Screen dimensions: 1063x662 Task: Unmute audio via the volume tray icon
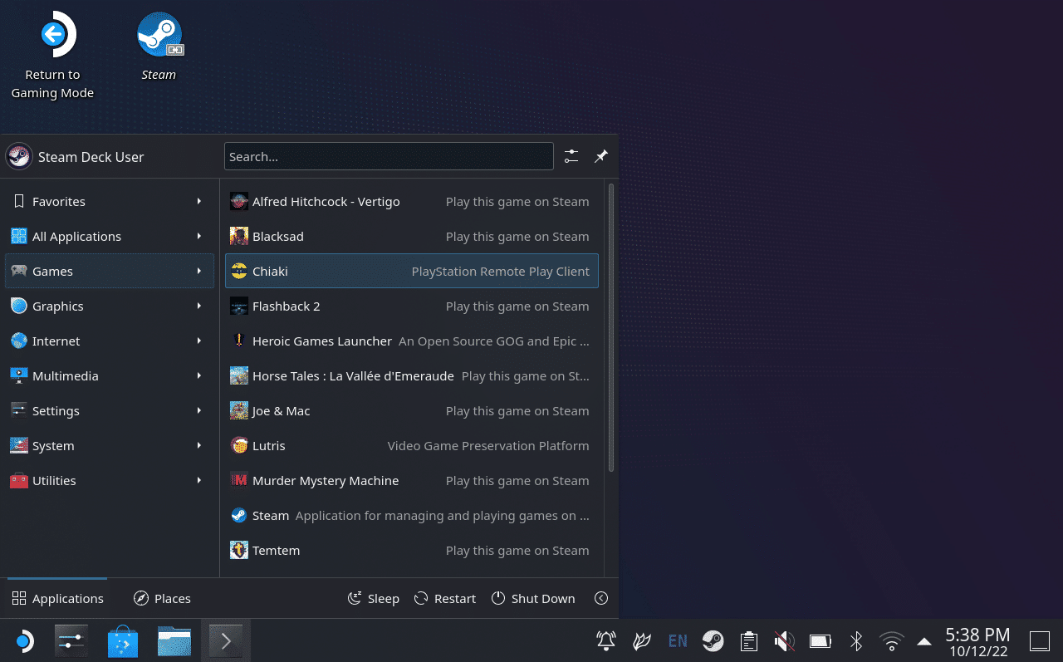pos(784,641)
